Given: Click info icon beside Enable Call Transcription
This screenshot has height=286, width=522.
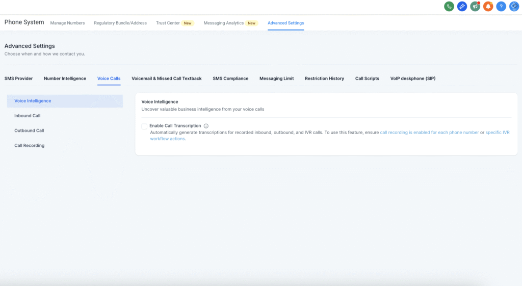Looking at the screenshot, I should (x=206, y=126).
